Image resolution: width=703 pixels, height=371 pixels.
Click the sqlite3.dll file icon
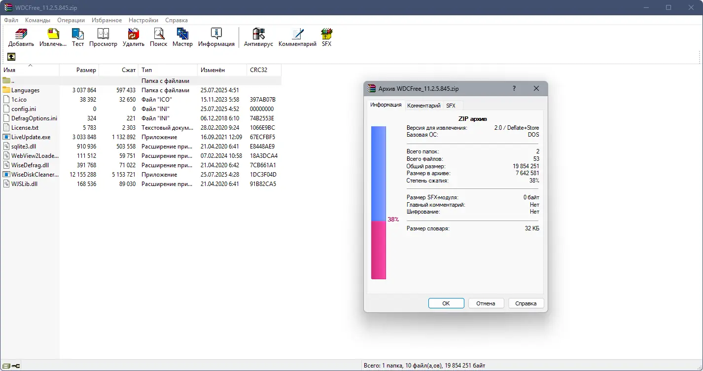tap(6, 146)
